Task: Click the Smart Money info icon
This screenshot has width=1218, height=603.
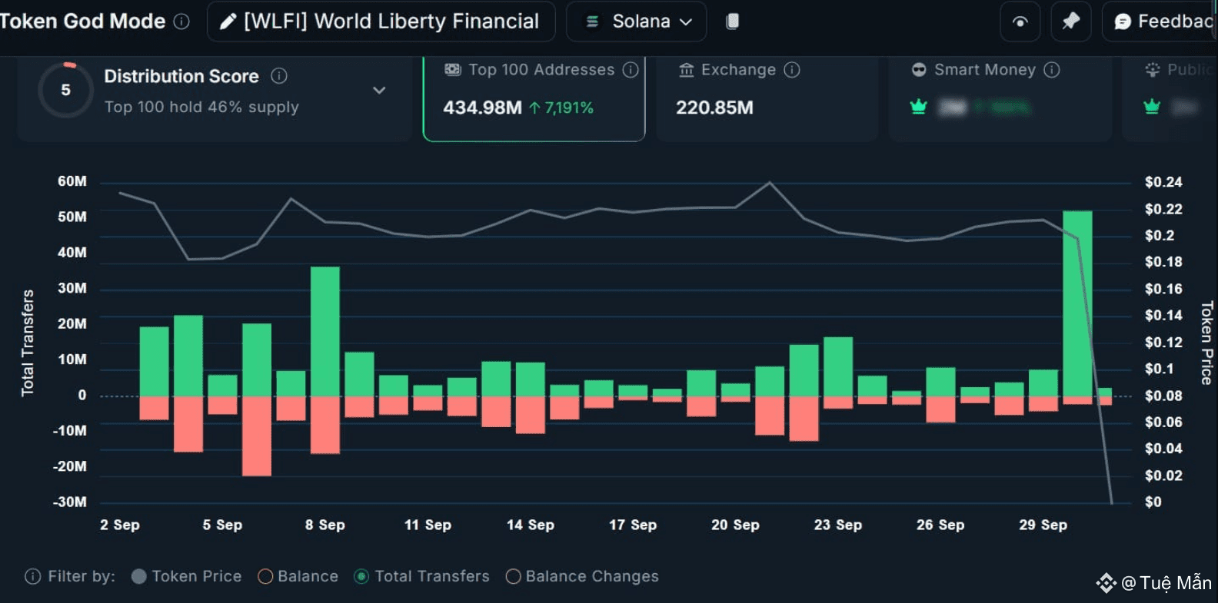Action: (x=1052, y=70)
